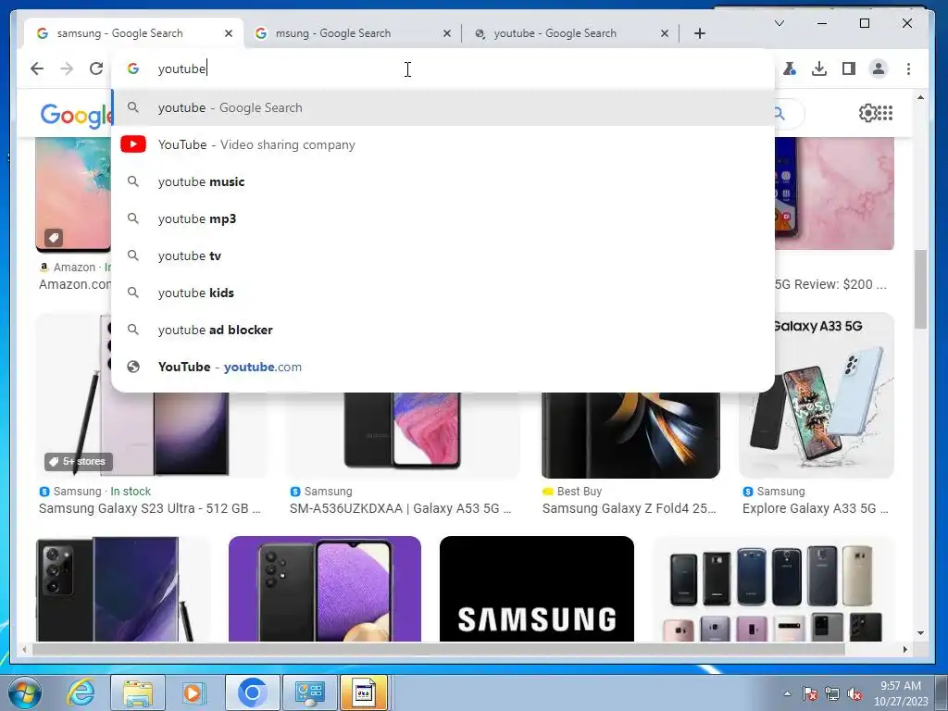Image resolution: width=948 pixels, height=711 pixels.
Task: Close the samsung - Google Search tab
Action: point(229,34)
